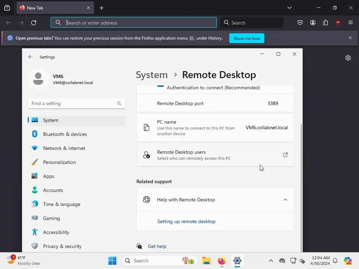Open Personalization settings
Image resolution: width=359 pixels, height=269 pixels.
77,162
